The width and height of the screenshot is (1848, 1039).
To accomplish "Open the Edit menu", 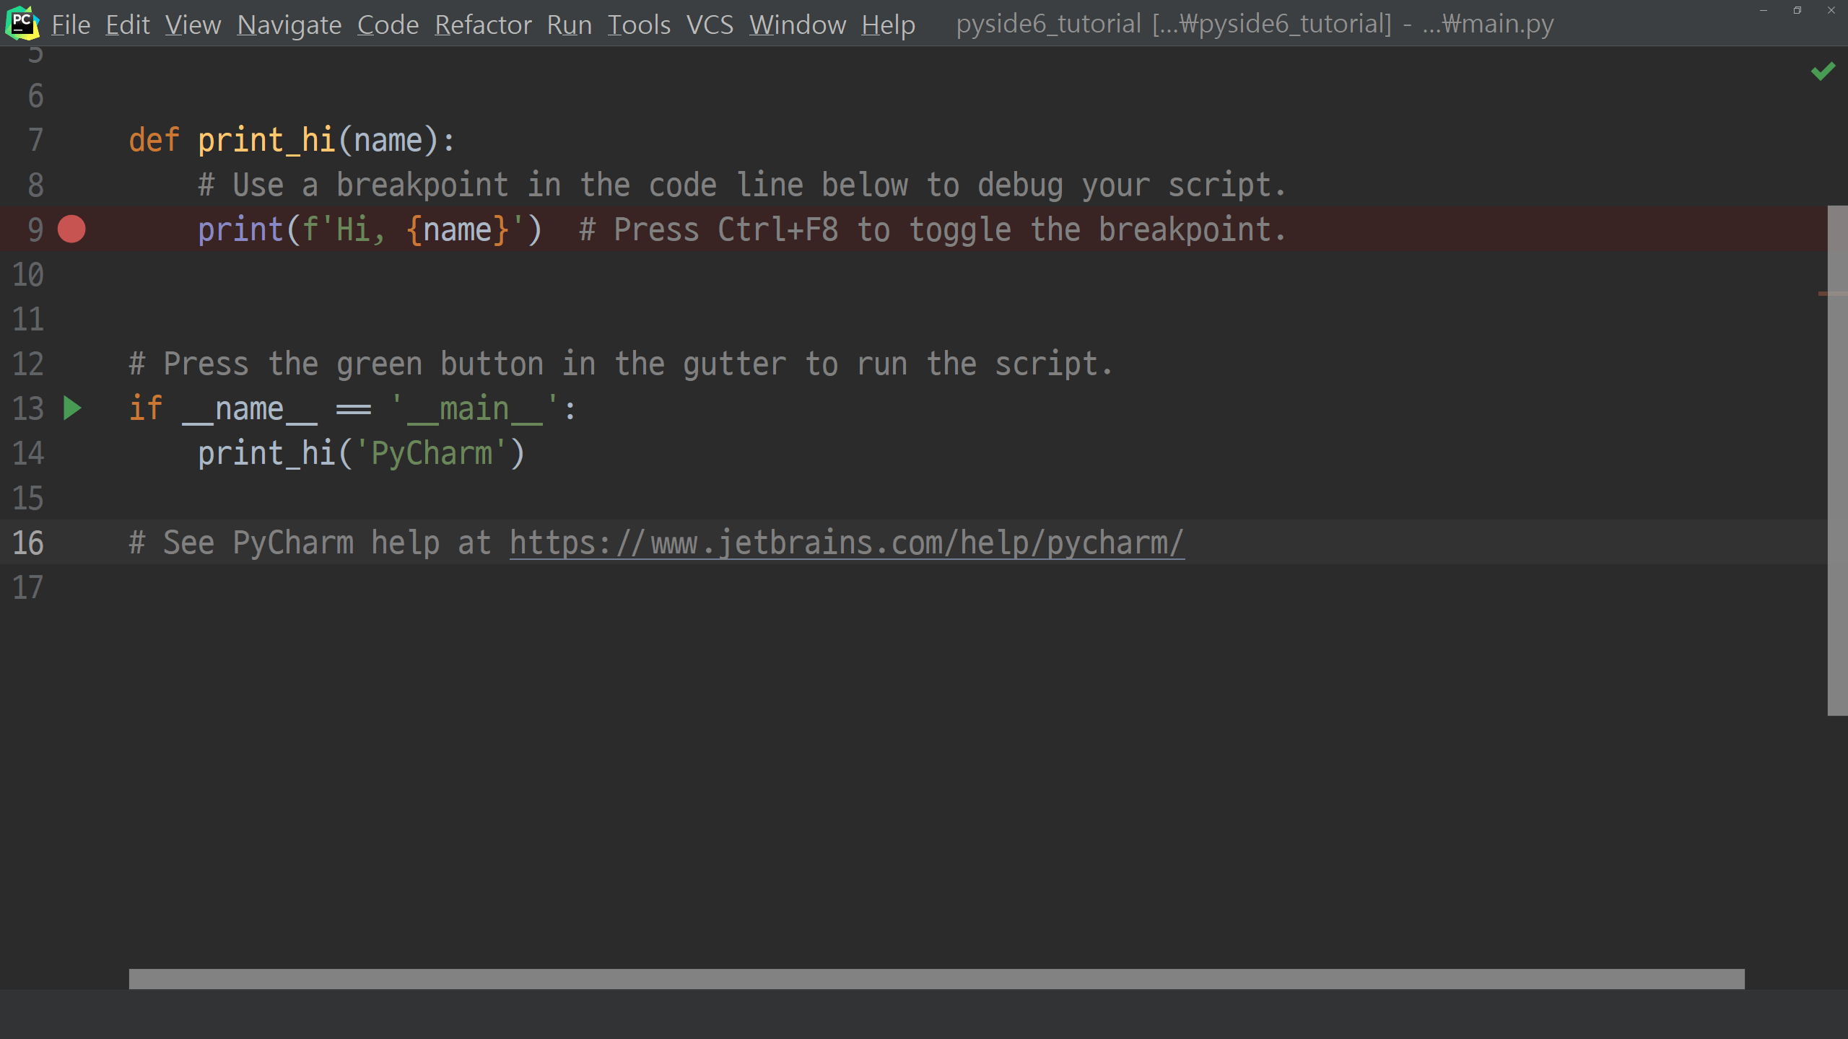I will 127,25.
